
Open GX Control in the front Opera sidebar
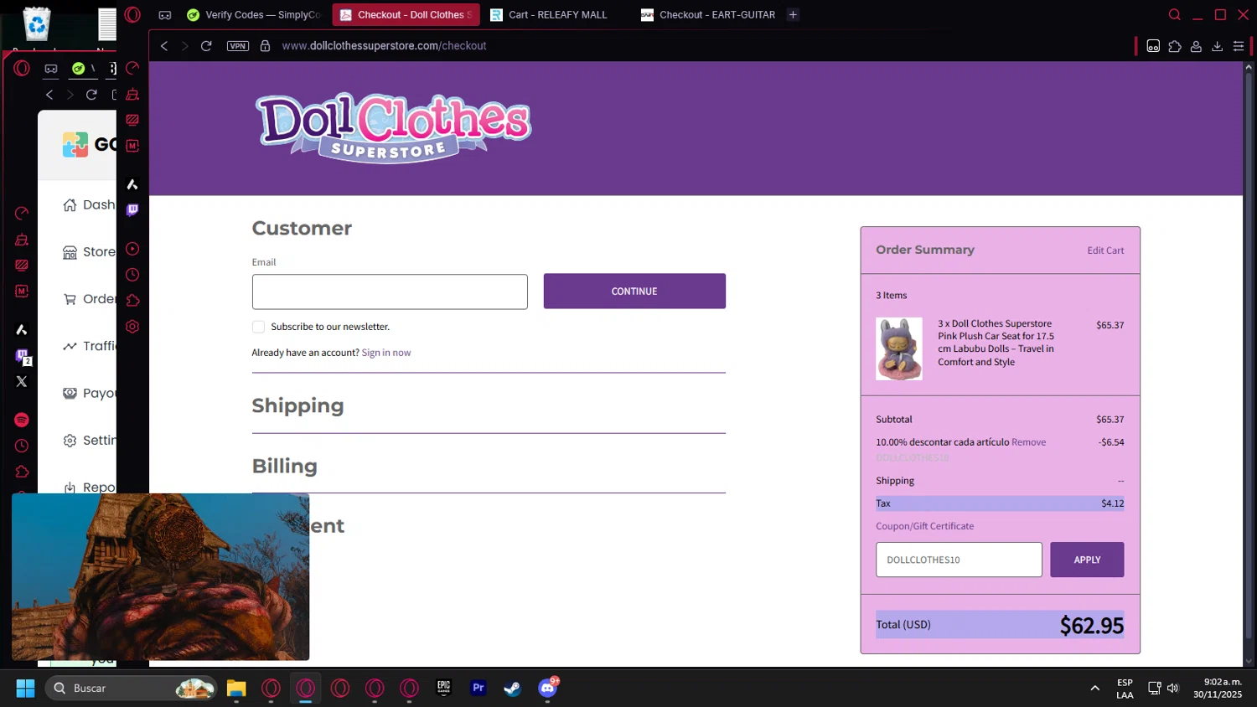(x=132, y=69)
